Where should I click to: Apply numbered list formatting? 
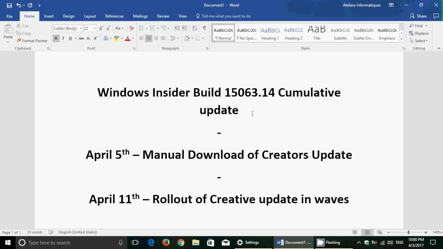tap(152, 28)
